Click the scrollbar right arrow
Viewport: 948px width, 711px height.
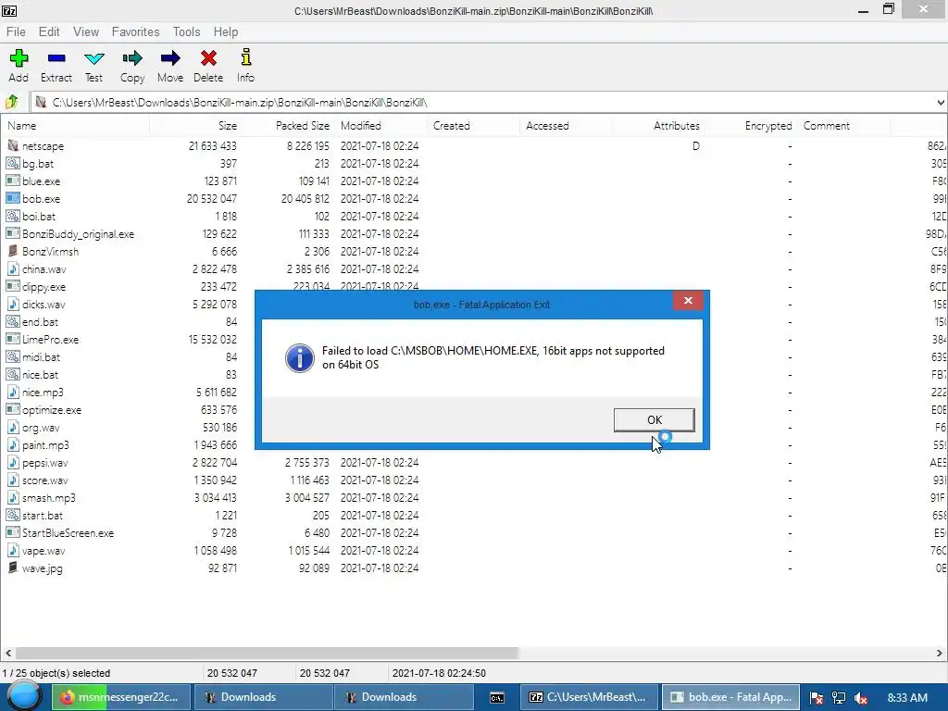click(940, 653)
